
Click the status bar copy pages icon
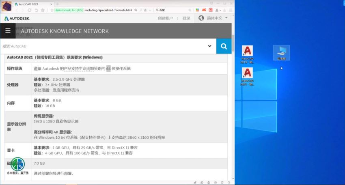[202, 183]
